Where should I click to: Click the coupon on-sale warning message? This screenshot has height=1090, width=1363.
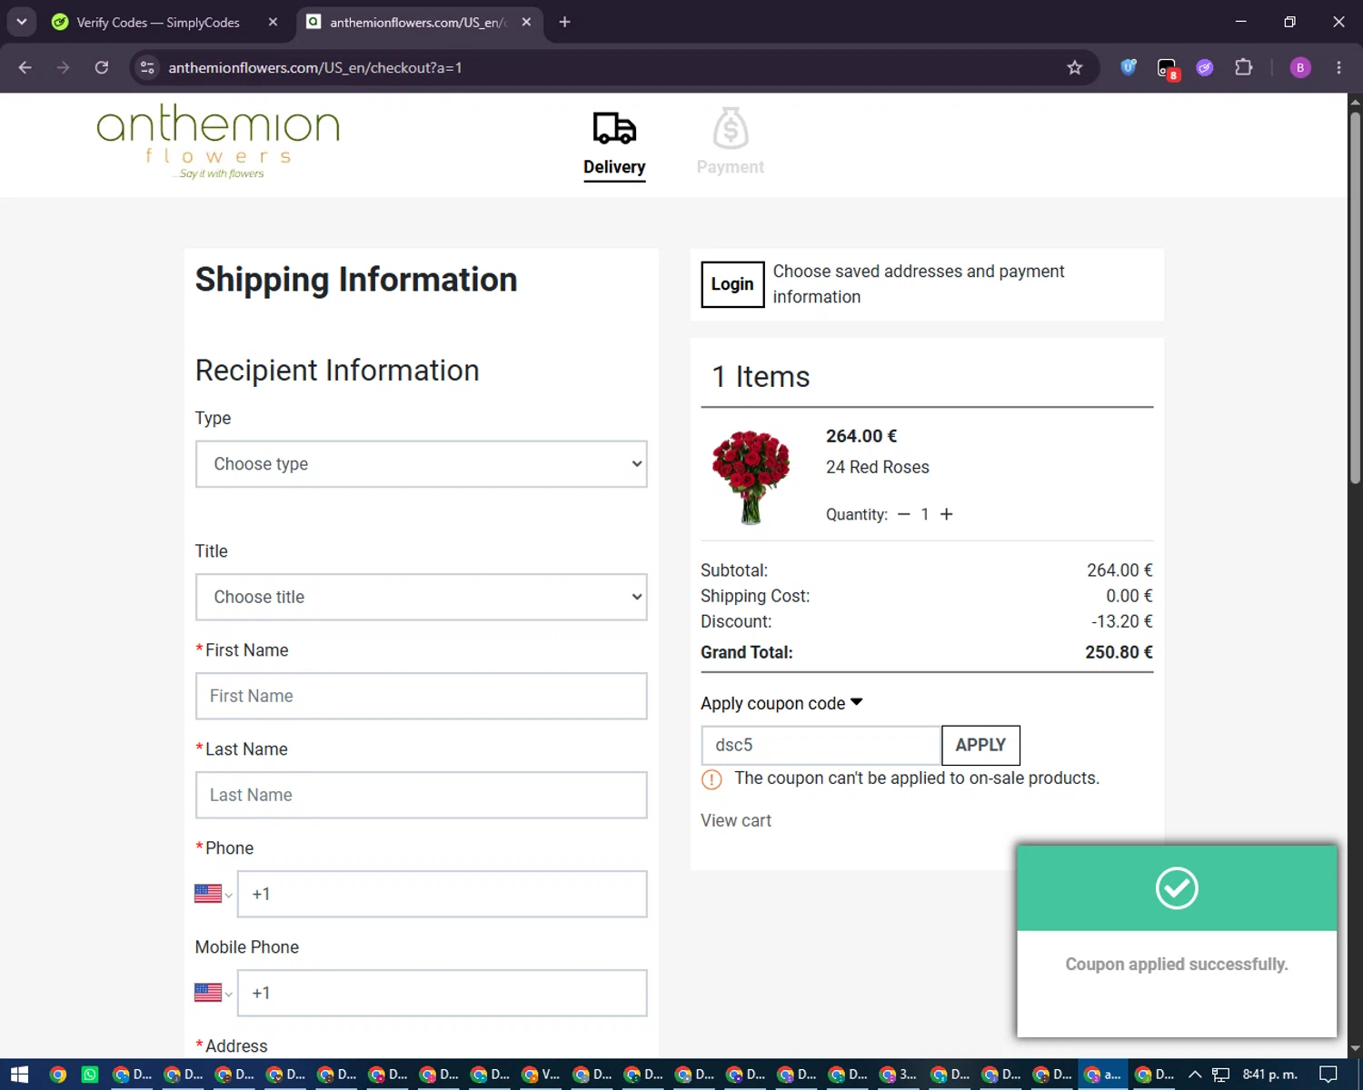click(x=917, y=778)
